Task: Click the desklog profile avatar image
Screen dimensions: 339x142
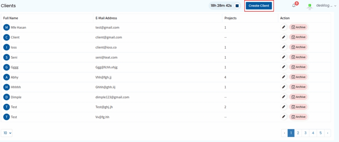Action: pyautogui.click(x=310, y=6)
